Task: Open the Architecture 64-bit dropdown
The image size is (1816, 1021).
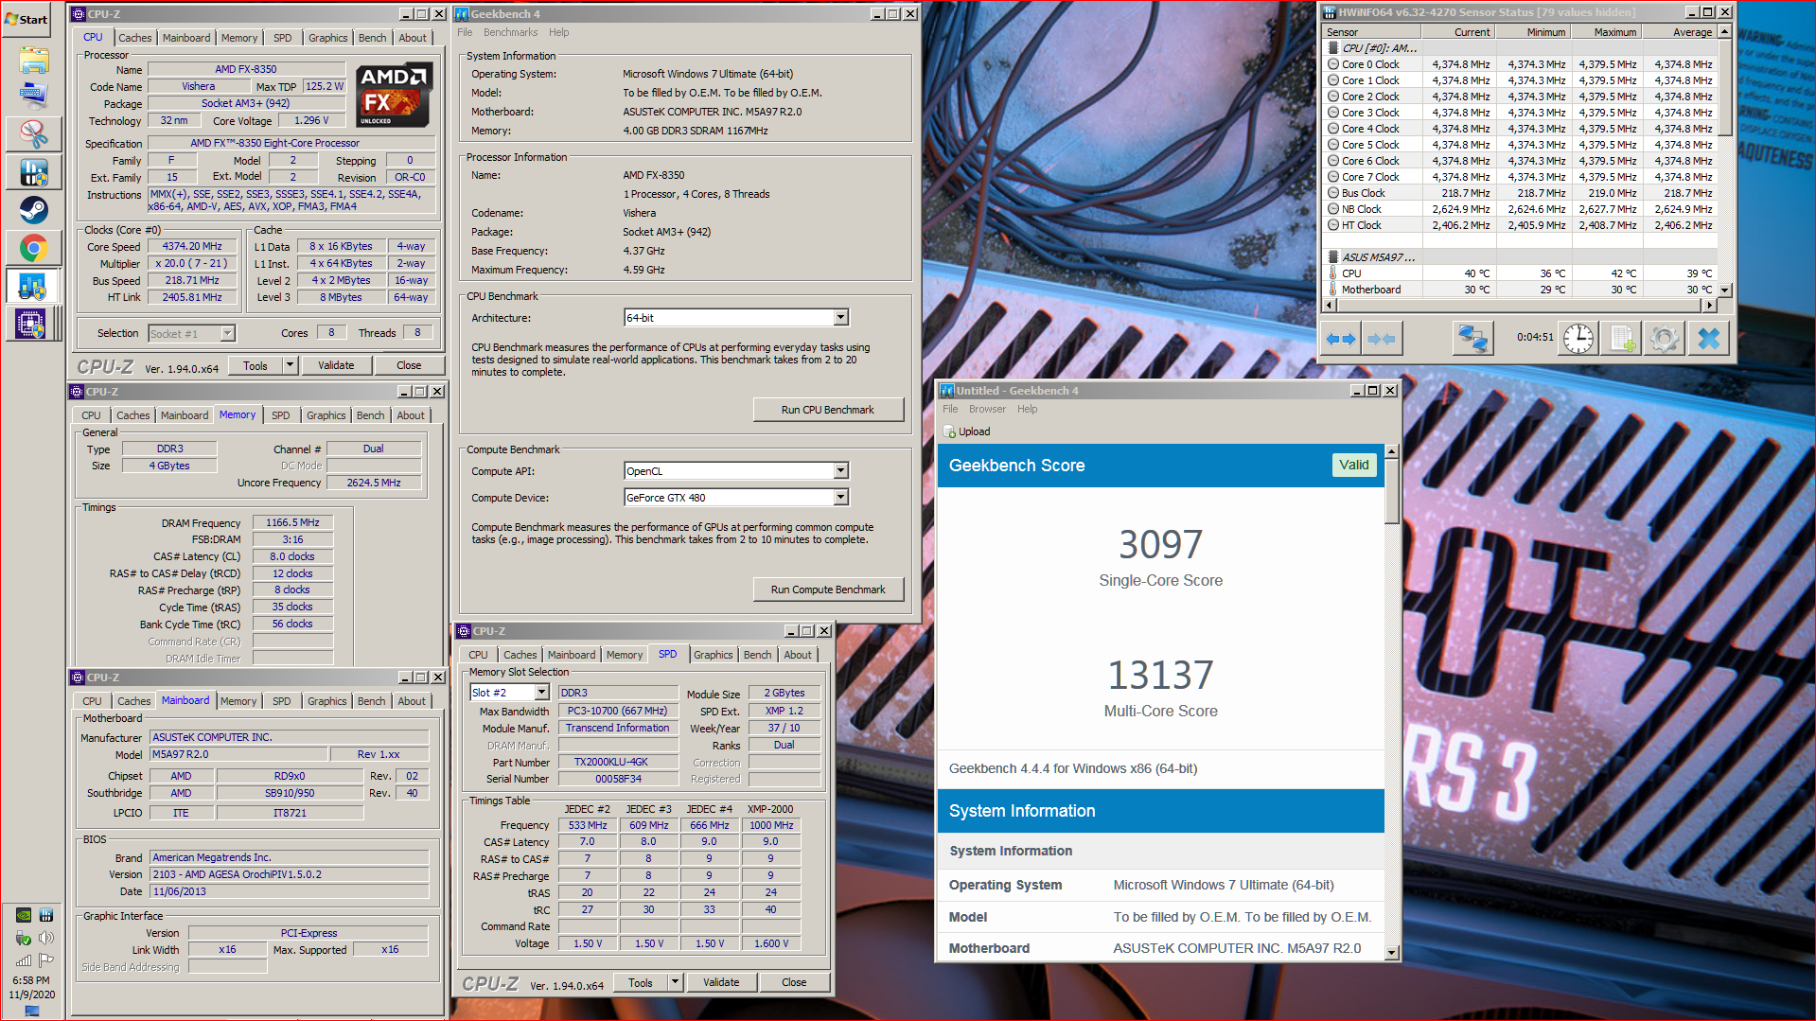Action: (840, 318)
